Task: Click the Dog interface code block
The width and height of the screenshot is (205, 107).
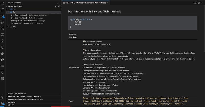Action: pyautogui.click(x=132, y=23)
